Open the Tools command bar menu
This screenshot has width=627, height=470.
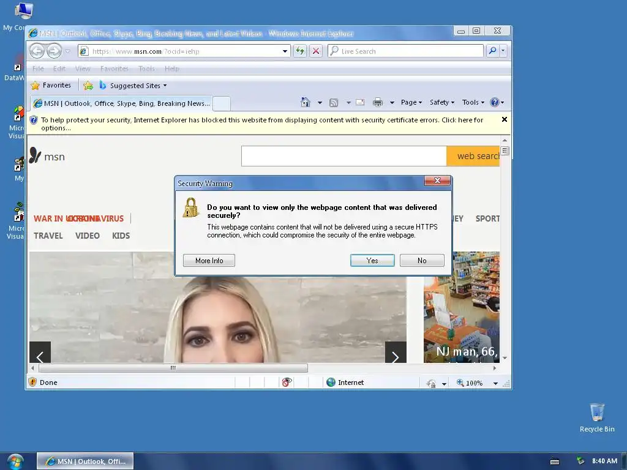click(x=473, y=102)
